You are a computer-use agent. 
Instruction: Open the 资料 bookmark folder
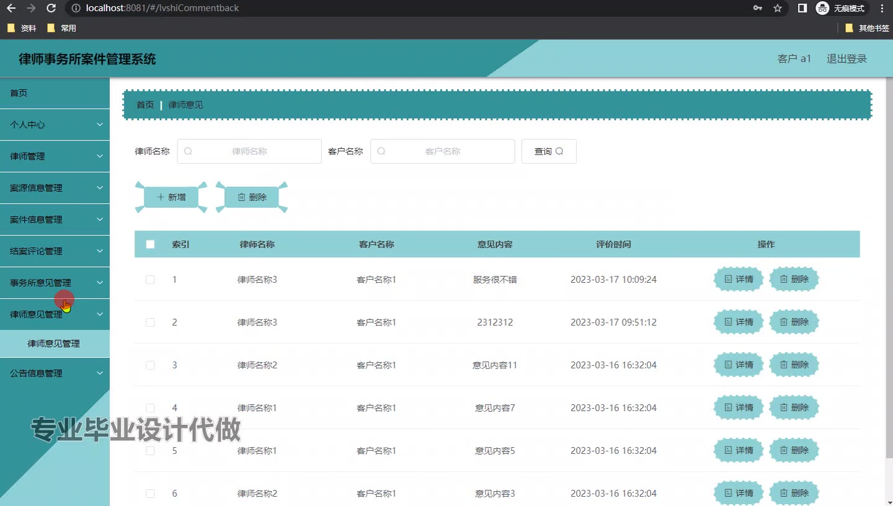coord(22,28)
